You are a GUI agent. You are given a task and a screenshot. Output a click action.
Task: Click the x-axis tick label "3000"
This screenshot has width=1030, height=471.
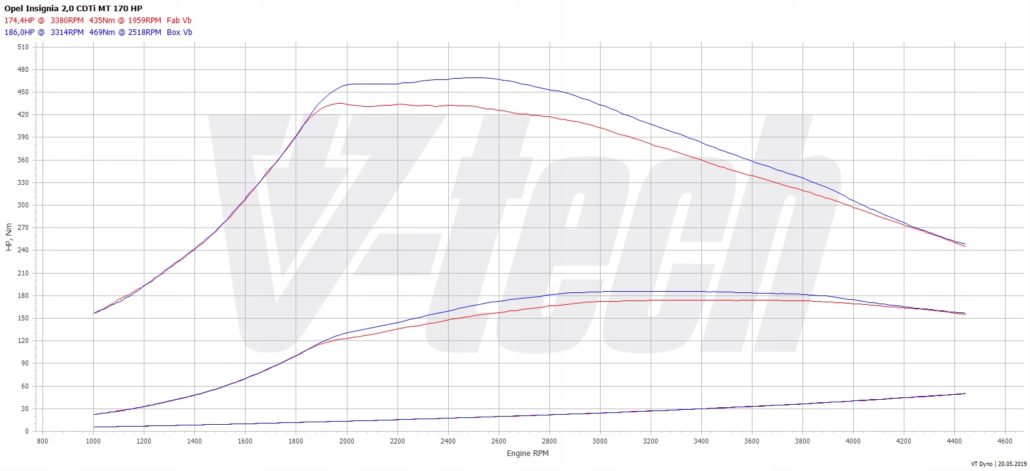click(x=600, y=441)
